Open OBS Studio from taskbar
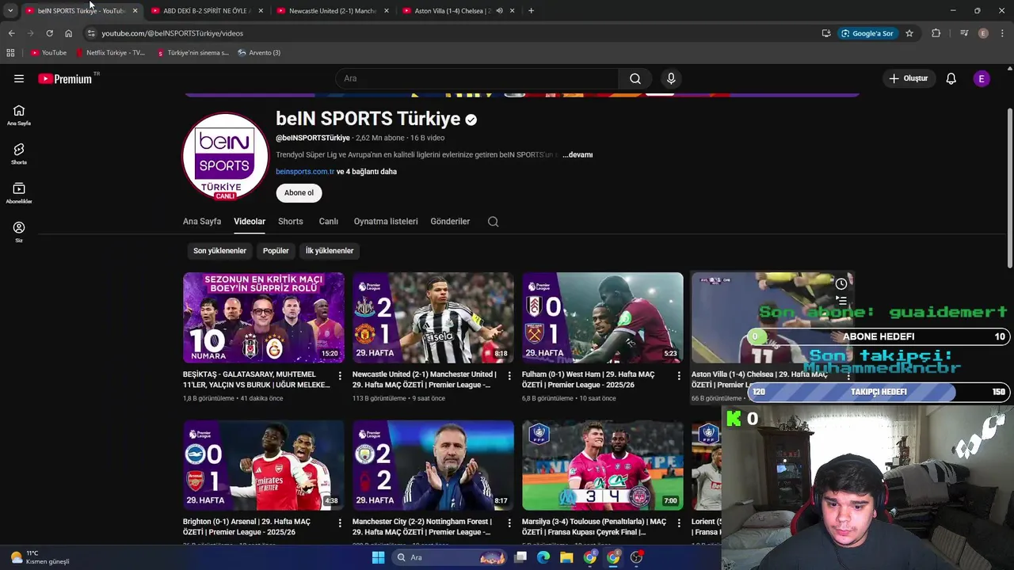Screen dimensions: 1014x570 click(x=636, y=557)
